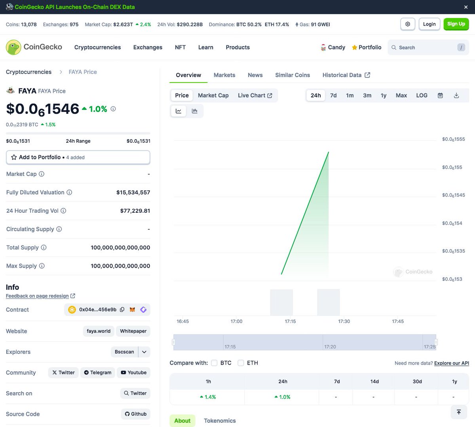Viewport: 475px width, 427px height.
Task: Switch to the Tokenomics tab
Action: click(x=220, y=421)
